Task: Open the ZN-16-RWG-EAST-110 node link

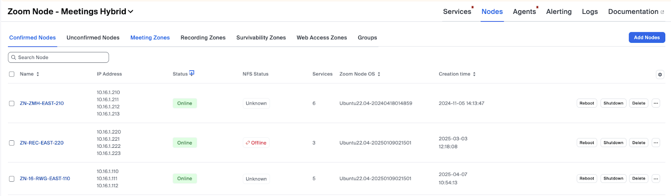Action: click(x=45, y=179)
